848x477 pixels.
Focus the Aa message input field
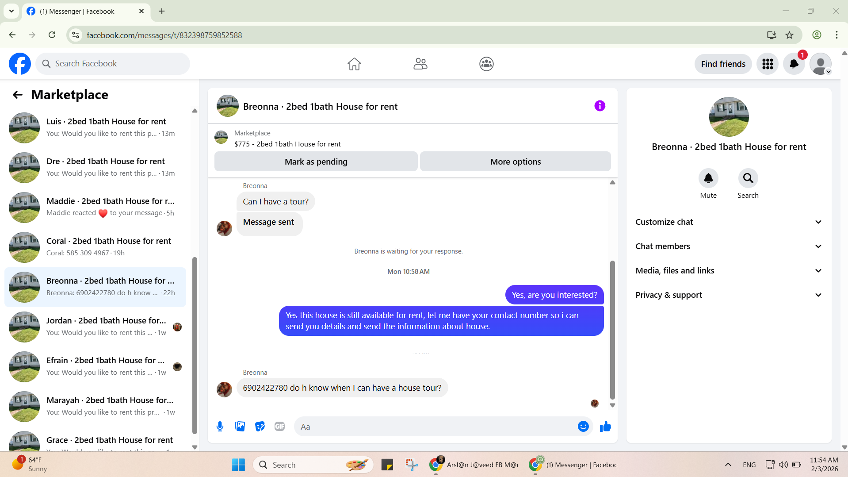435,427
